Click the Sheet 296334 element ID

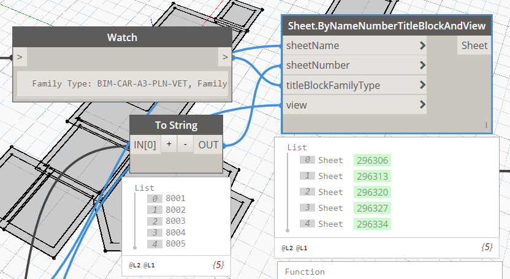point(371,224)
